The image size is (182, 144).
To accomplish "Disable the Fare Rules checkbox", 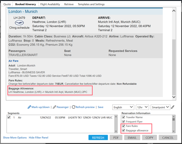I will pyautogui.click(x=123, y=126).
